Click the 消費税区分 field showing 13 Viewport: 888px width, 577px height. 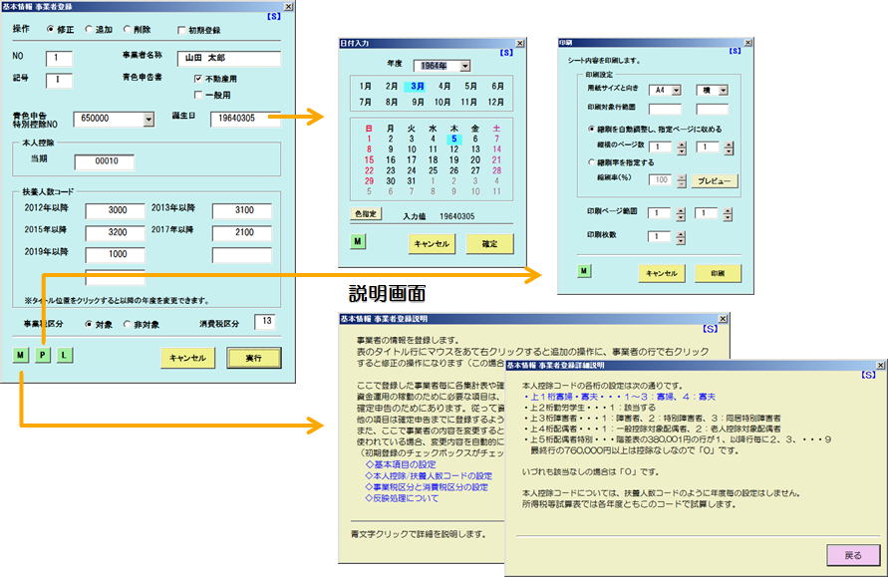(x=266, y=322)
